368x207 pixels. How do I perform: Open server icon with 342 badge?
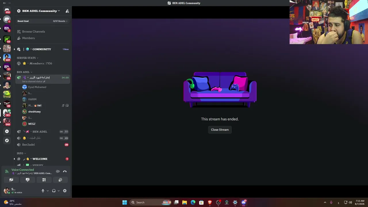coord(7,122)
